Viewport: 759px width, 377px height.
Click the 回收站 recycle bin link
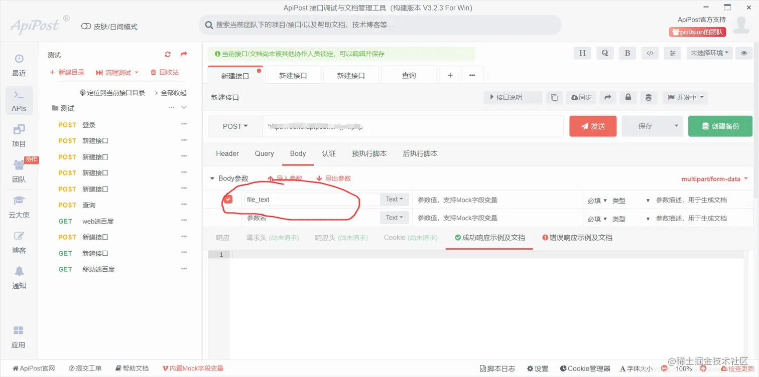pos(165,73)
